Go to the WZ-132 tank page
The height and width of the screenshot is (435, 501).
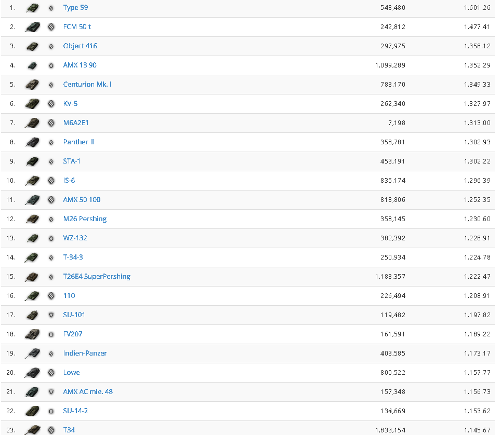pos(75,238)
